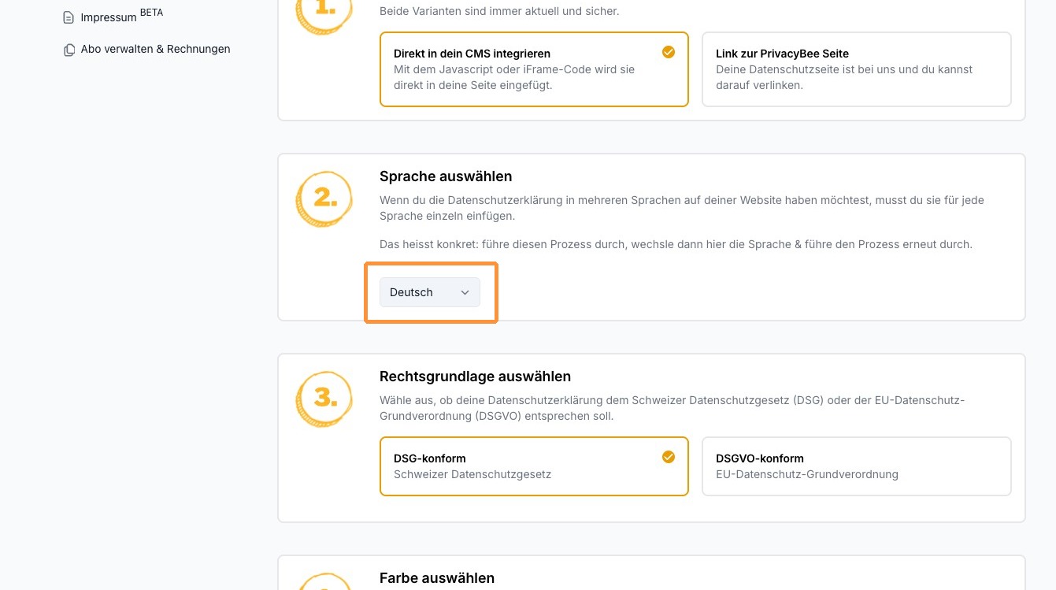This screenshot has width=1056, height=590.
Task: Click the Sprache auswählen heading
Action: tap(446, 176)
